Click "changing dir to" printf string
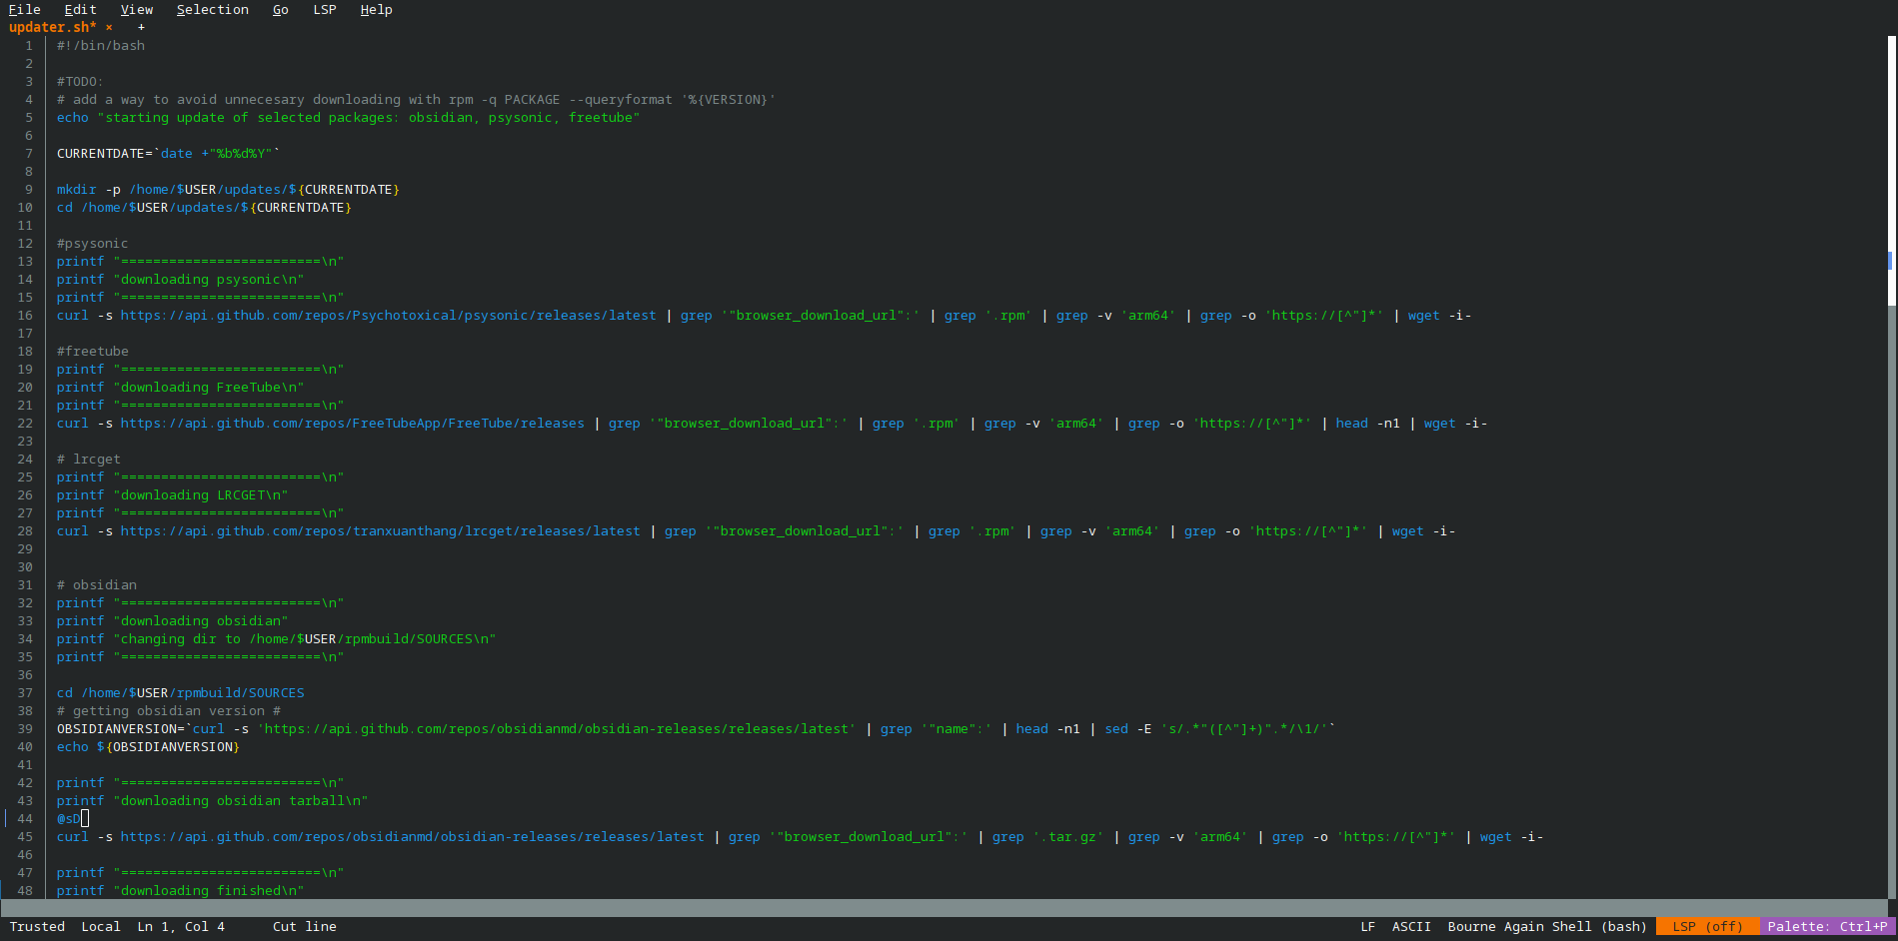The height and width of the screenshot is (941, 1898). pyautogui.click(x=305, y=638)
